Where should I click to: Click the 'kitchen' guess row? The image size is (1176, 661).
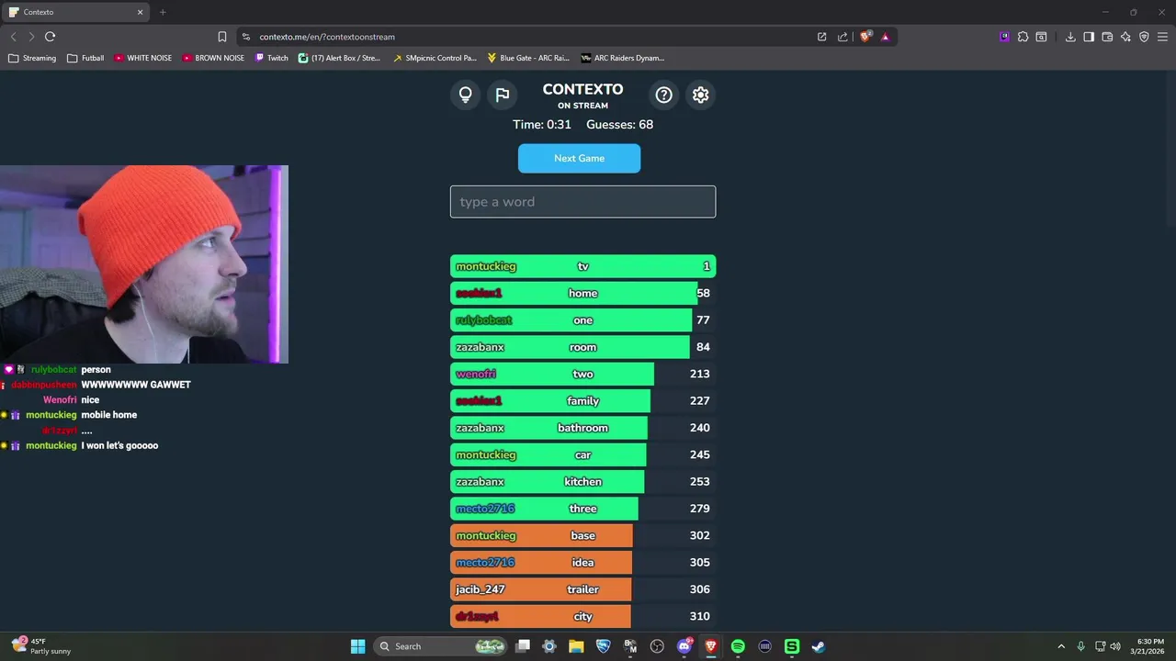click(x=582, y=481)
